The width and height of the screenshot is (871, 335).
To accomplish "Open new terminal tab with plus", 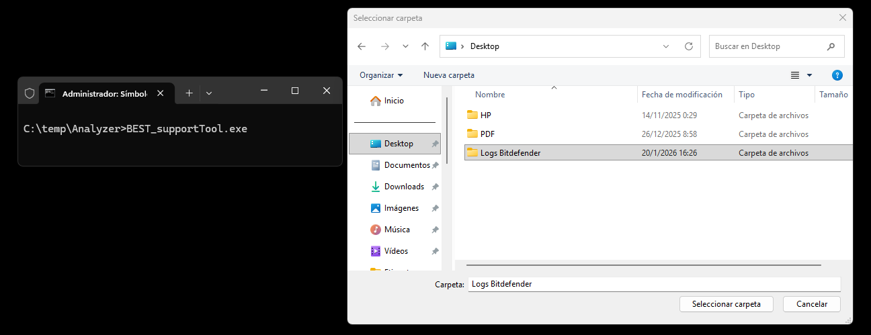I will [189, 93].
